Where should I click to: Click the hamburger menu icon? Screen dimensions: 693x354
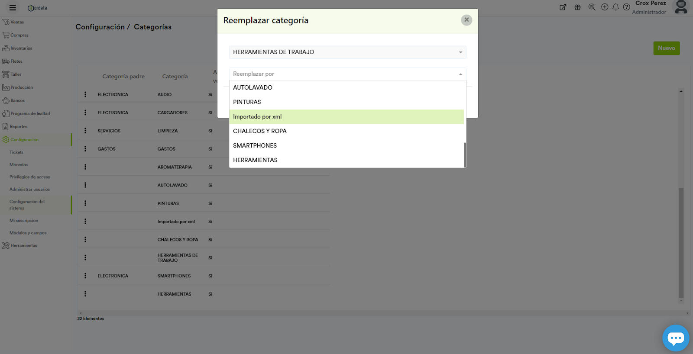point(13,8)
